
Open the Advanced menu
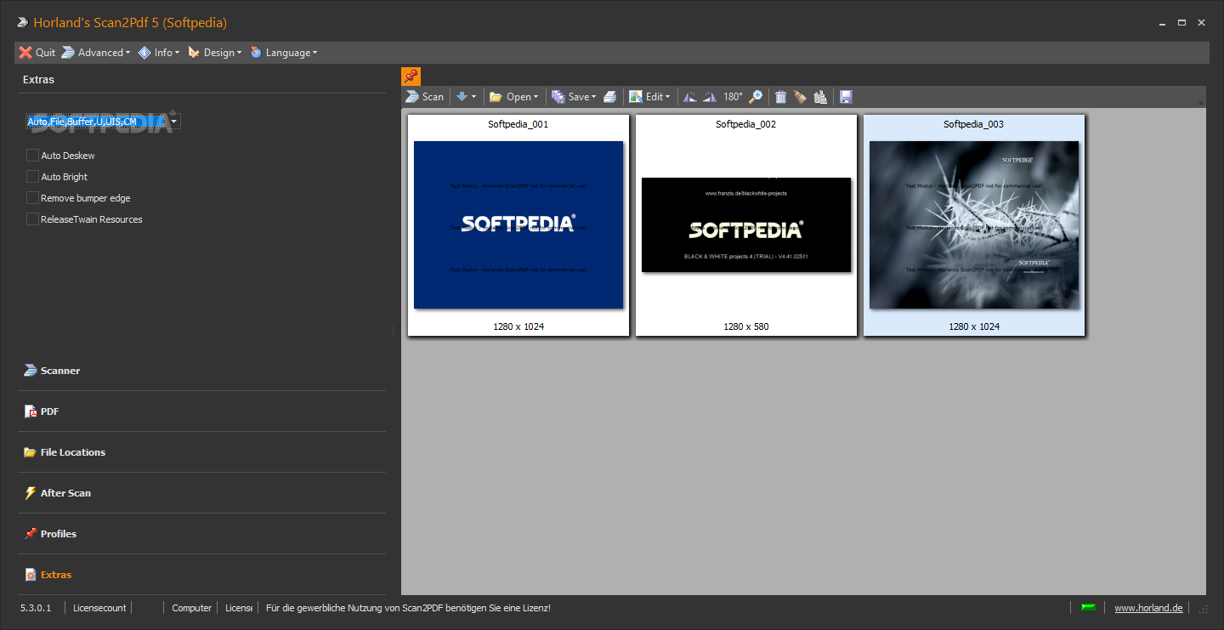pos(96,53)
